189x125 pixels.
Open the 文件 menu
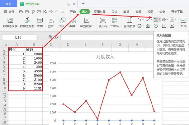tap(9, 12)
